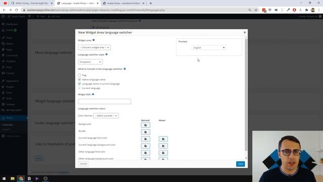This screenshot has width=323, height=182.
Task: Close the New Widget Area dialog
Action: click(x=245, y=32)
